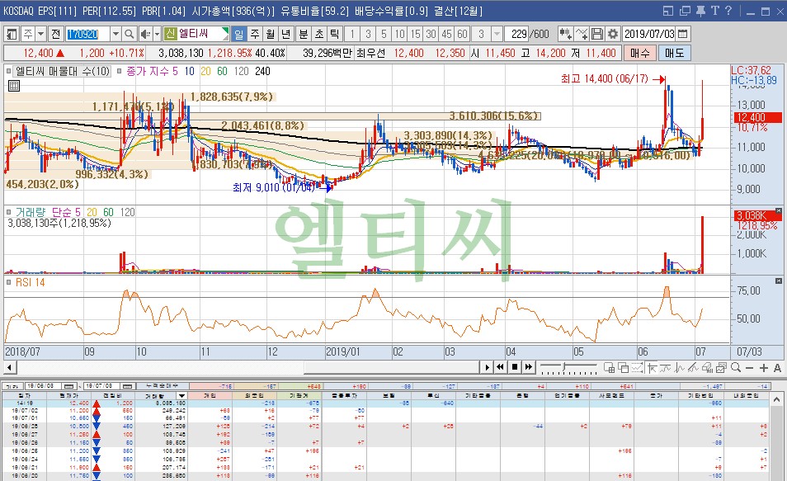Image resolution: width=787 pixels, height=481 pixels.
Task: Select the 초 second period
Action: tap(319, 34)
